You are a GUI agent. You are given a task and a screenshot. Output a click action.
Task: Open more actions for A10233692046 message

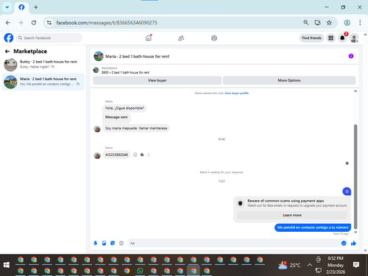149,155
